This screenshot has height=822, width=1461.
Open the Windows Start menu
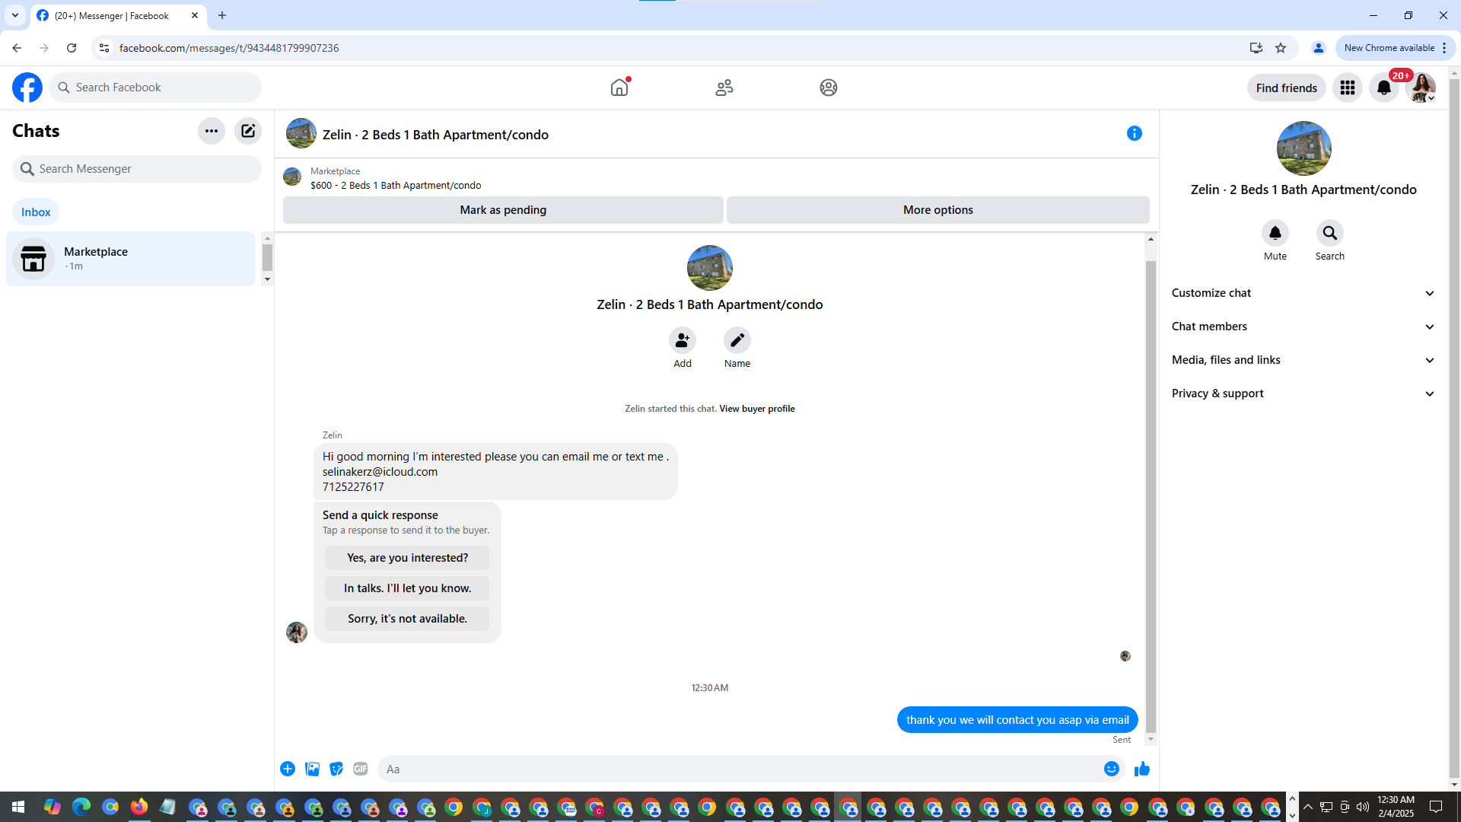pos(18,807)
